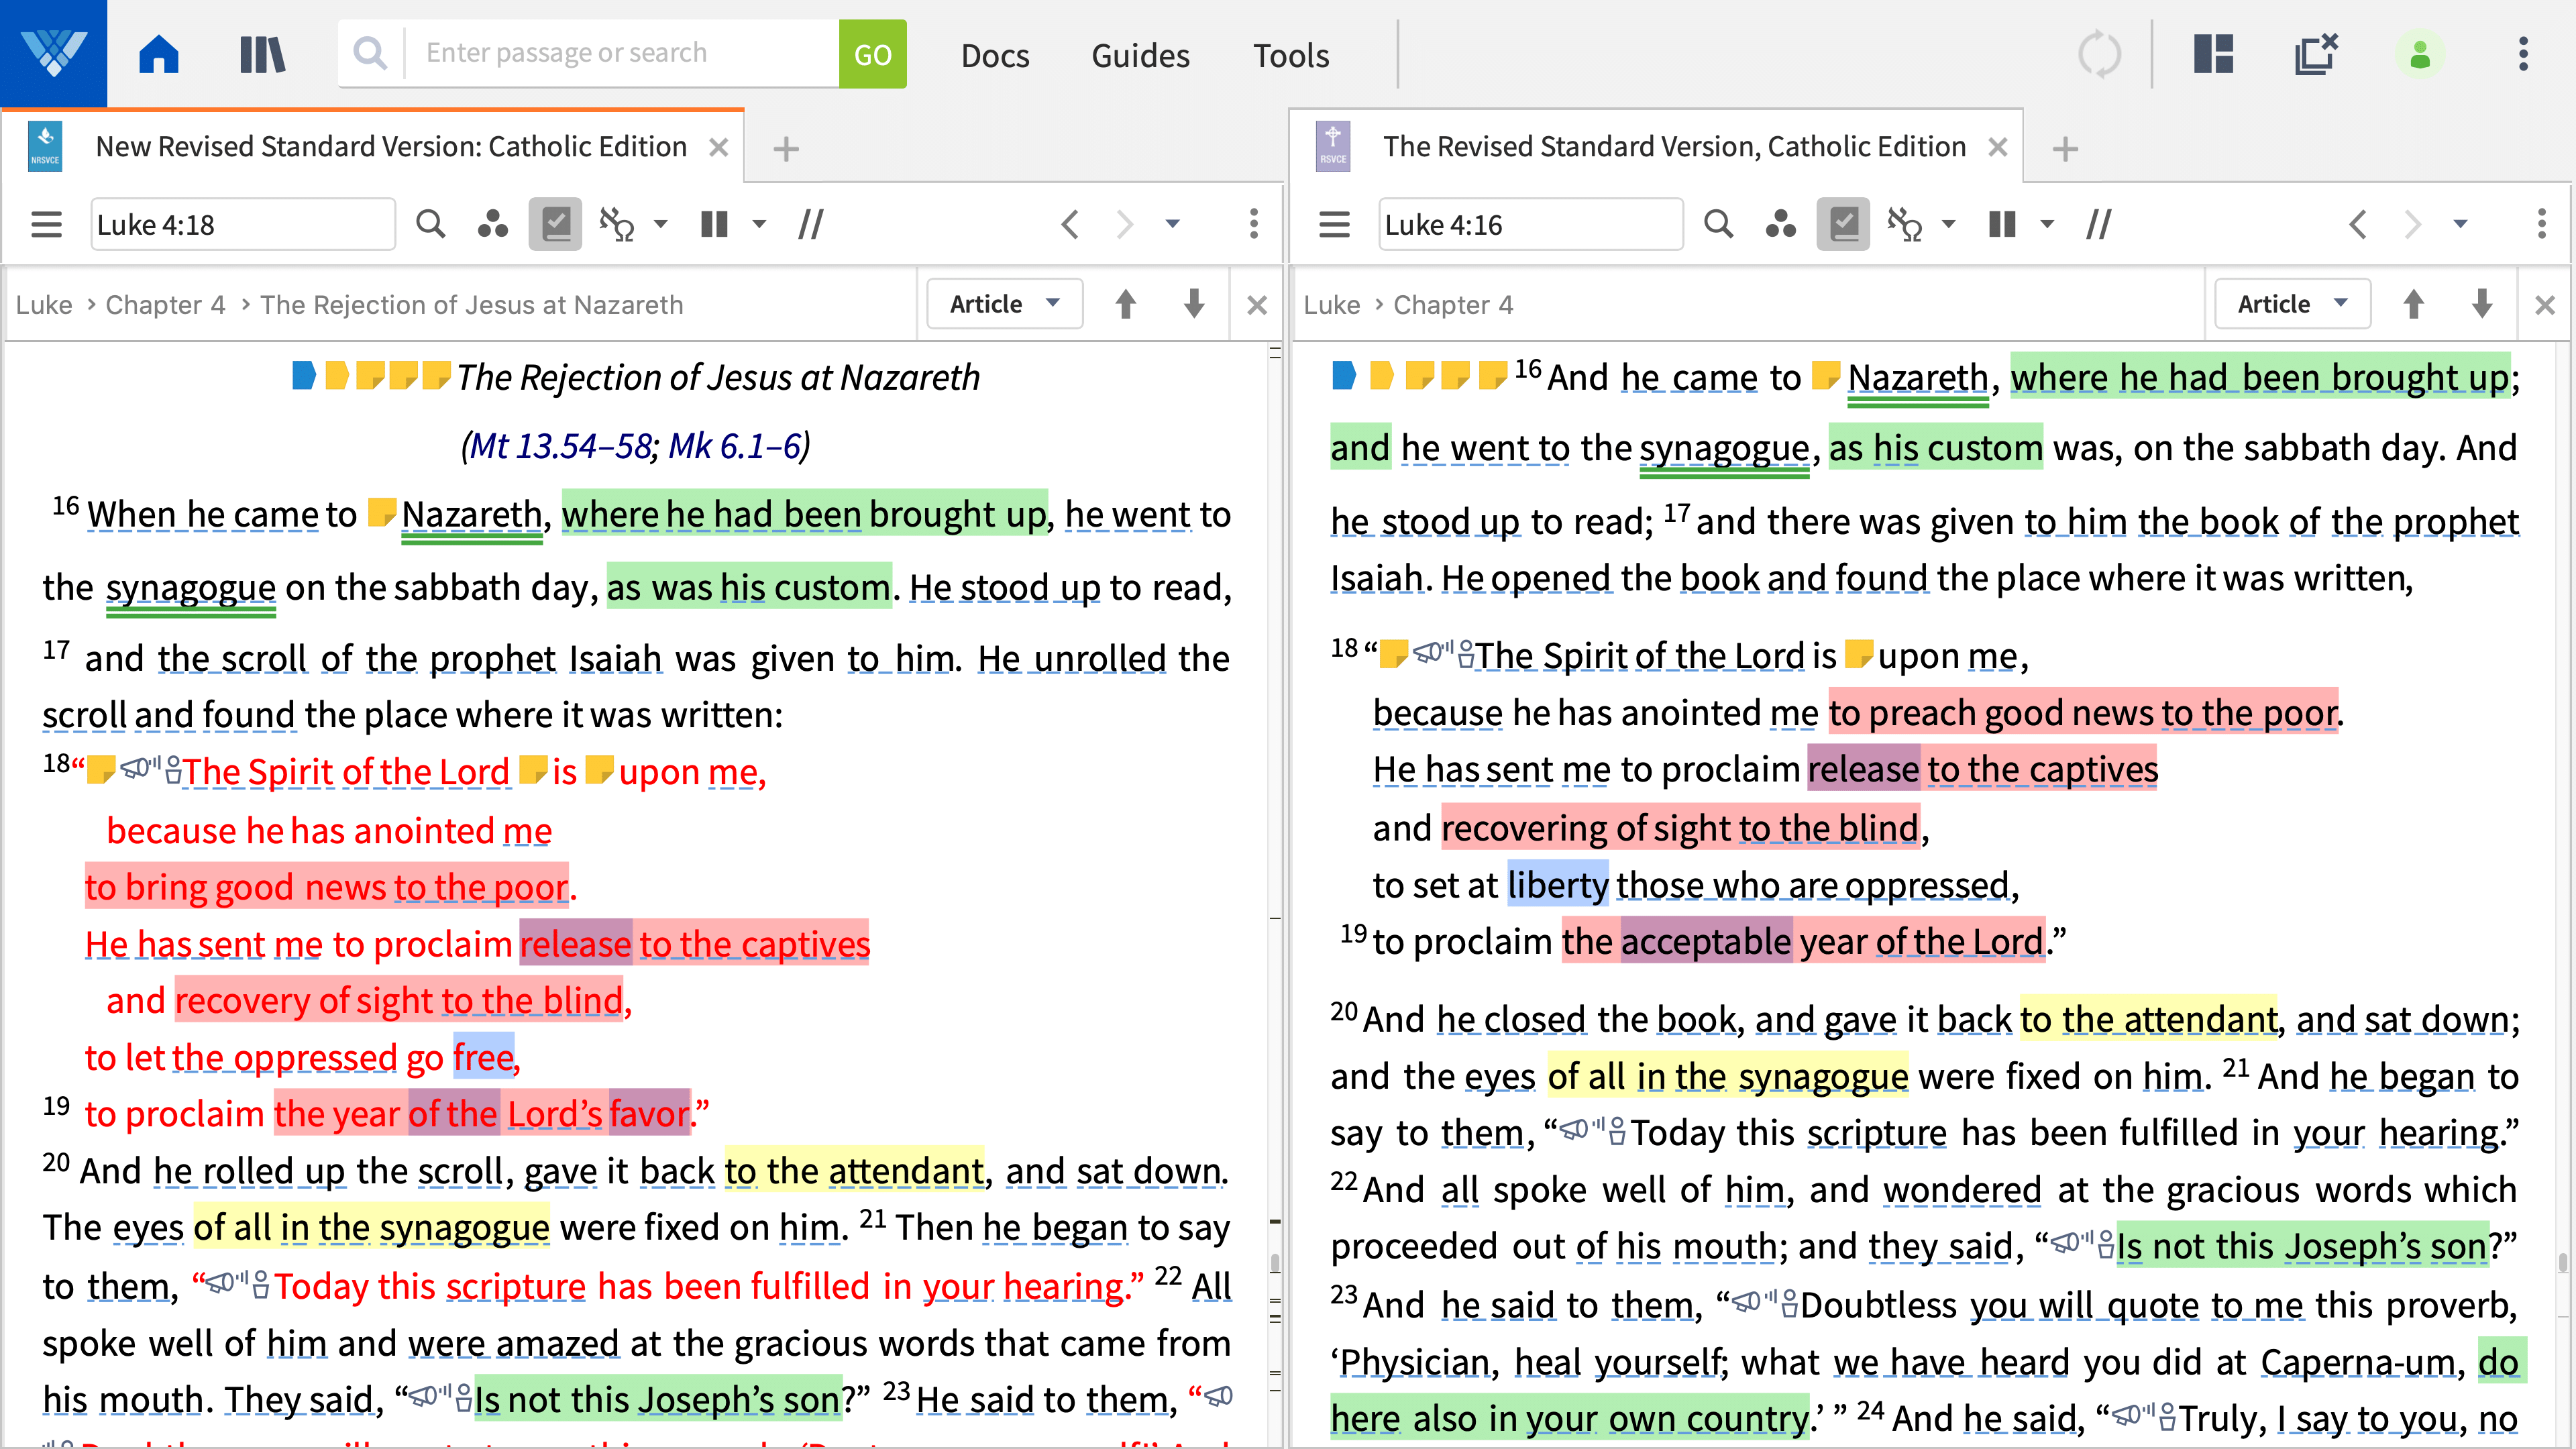
Task: Click Luke breadcrumb in RSVCE panel
Action: (x=1331, y=304)
